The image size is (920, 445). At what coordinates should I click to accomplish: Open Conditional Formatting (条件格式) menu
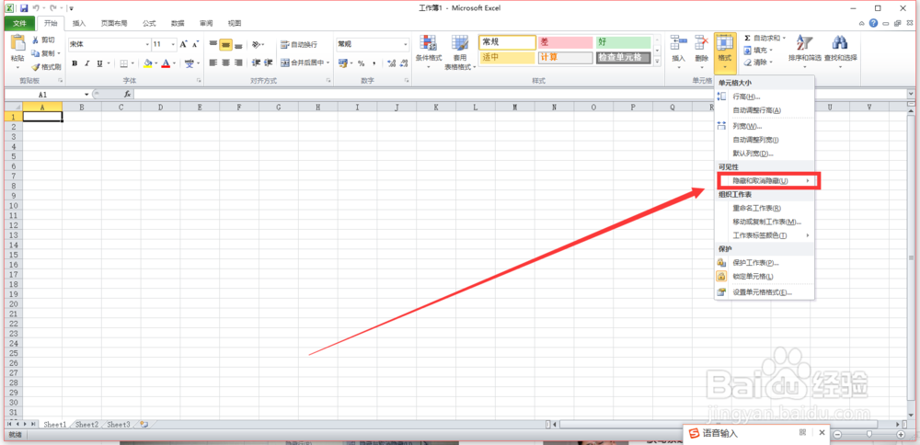(x=429, y=51)
